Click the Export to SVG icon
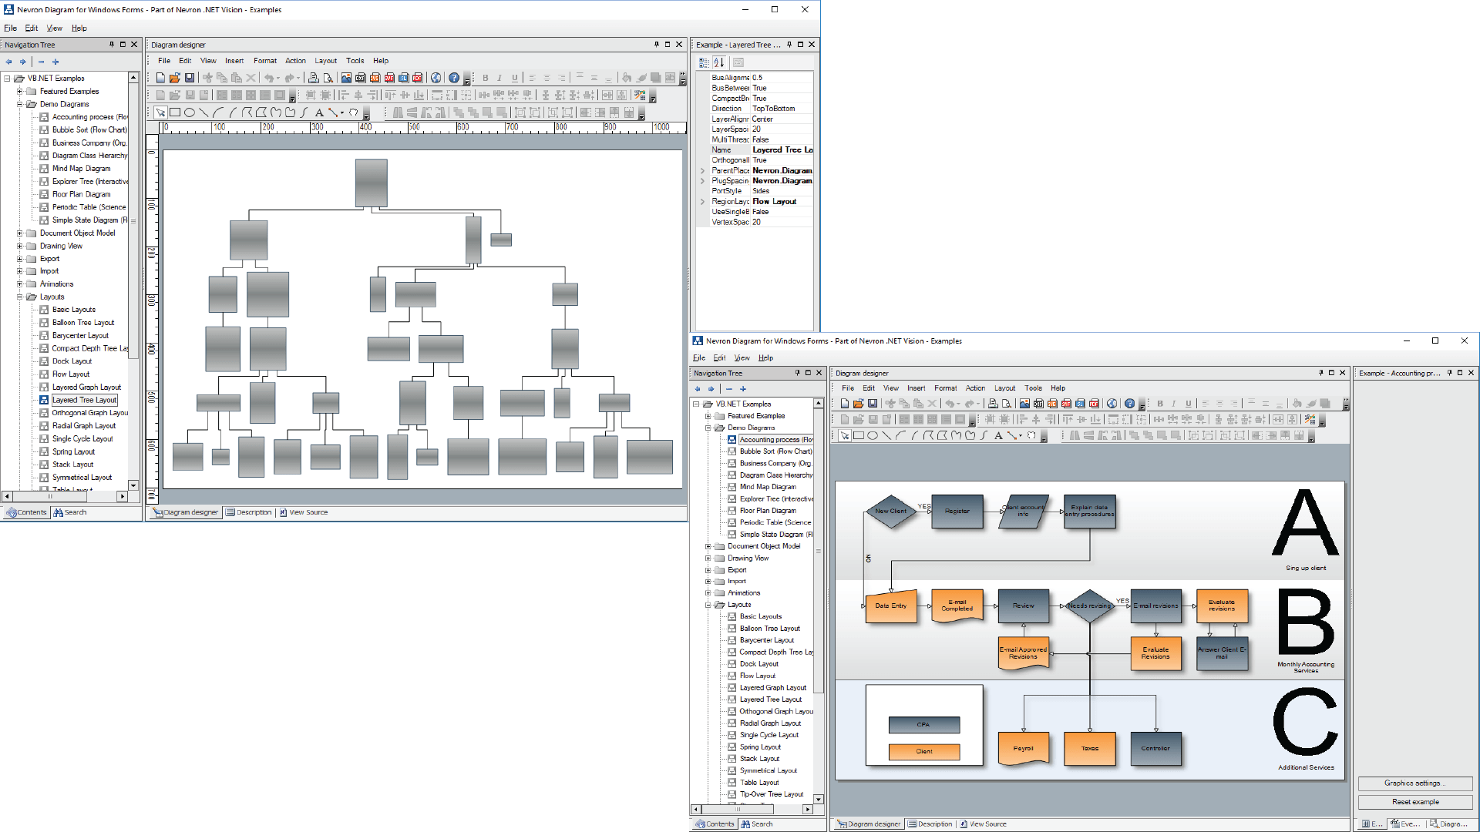This screenshot has width=1480, height=832. click(374, 77)
